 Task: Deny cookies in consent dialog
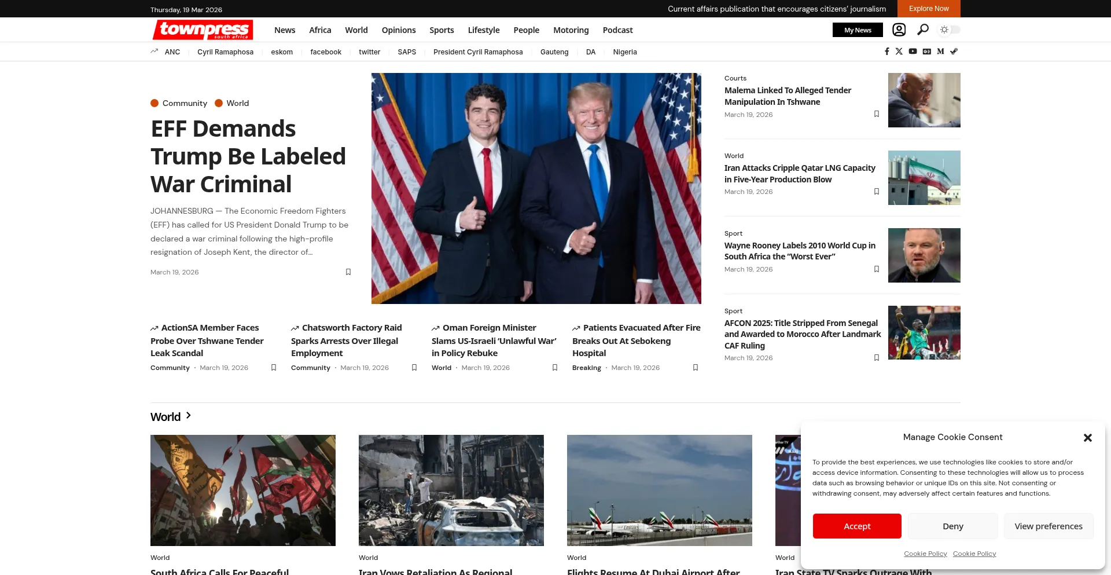(953, 526)
